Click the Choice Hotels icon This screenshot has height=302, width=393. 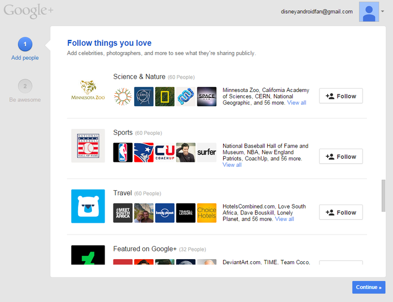207,213
